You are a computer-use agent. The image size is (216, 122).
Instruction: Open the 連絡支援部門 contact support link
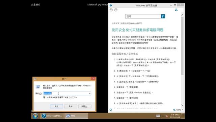click(136, 23)
